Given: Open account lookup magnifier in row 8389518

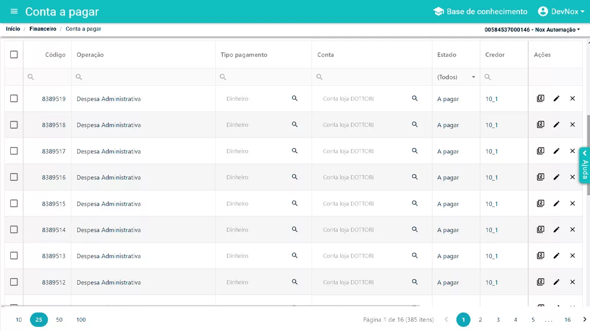Looking at the screenshot, I should pos(414,125).
